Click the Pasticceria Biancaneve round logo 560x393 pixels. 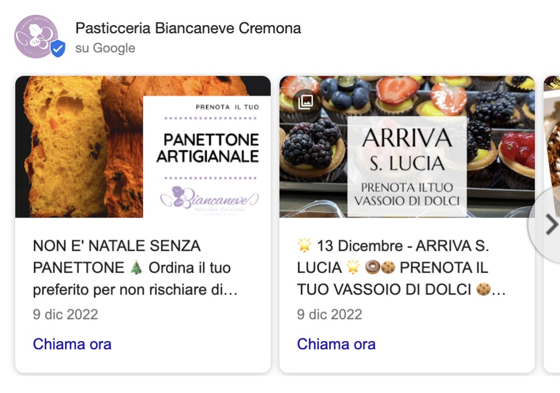(x=36, y=37)
